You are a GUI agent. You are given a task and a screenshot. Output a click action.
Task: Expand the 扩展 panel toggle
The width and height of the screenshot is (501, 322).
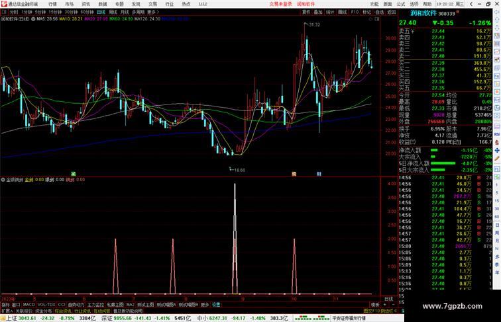tap(7, 311)
